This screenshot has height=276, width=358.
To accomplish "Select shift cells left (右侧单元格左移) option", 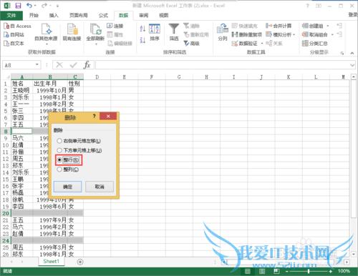I will coord(79,141).
